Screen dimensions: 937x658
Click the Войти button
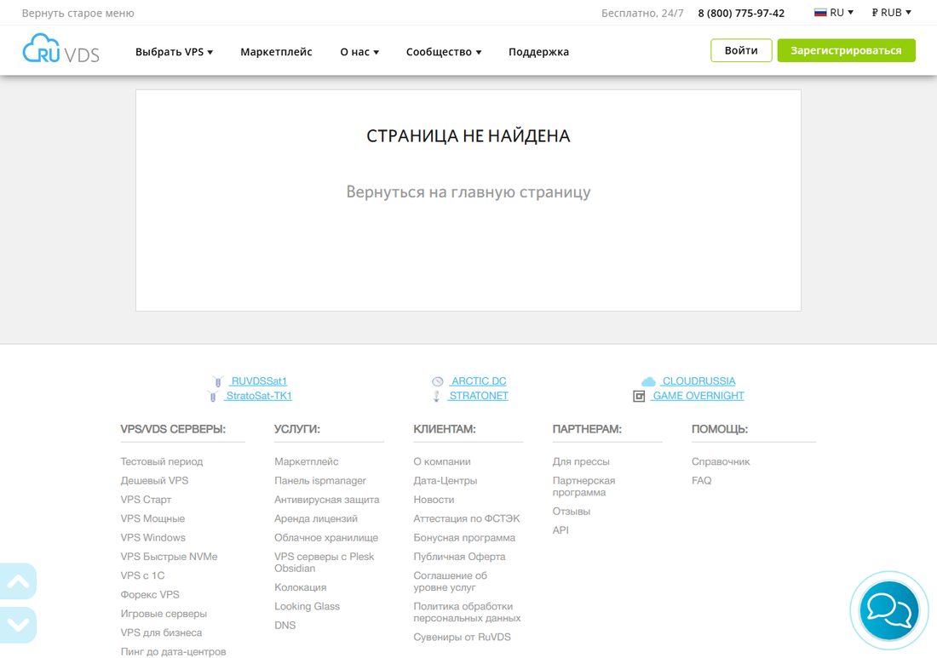(x=741, y=51)
